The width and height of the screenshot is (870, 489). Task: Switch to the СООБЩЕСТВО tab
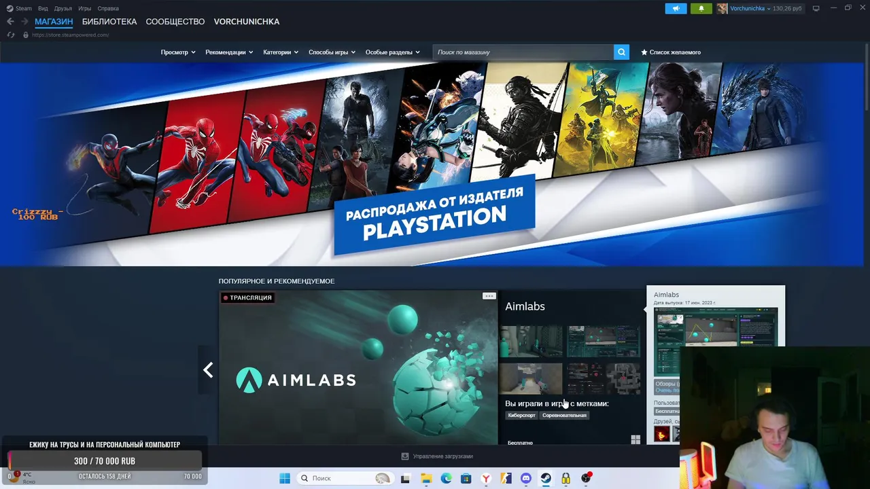[175, 22]
